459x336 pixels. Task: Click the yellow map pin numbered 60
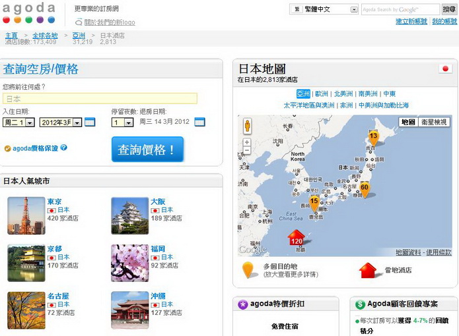(x=365, y=190)
